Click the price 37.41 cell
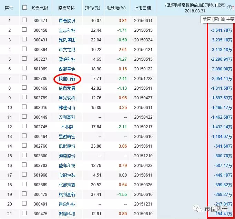Image resolution: width=235 pixels, height=219 pixels. pyautogui.click(x=96, y=195)
